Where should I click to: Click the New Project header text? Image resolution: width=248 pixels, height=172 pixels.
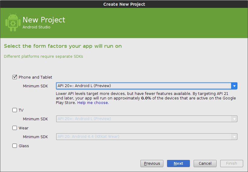click(44, 20)
